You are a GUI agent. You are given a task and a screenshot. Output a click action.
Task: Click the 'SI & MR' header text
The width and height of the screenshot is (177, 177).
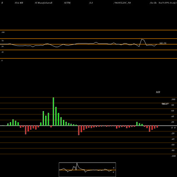click(19, 3)
